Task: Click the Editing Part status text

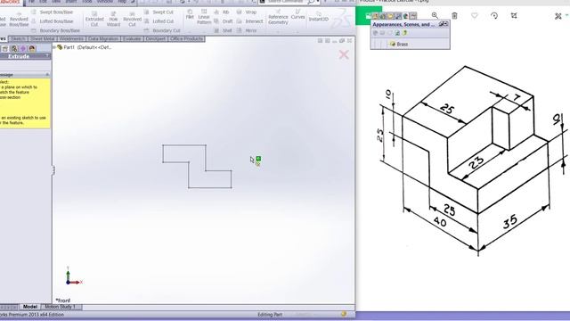Action: (x=270, y=315)
